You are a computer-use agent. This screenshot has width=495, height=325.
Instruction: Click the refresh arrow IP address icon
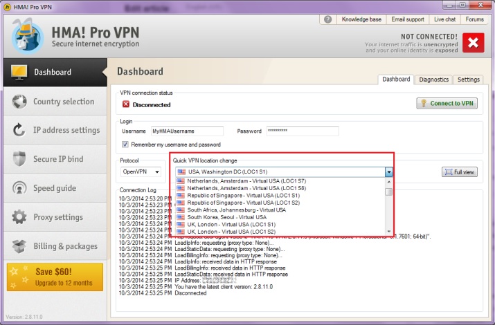pyautogui.click(x=19, y=130)
